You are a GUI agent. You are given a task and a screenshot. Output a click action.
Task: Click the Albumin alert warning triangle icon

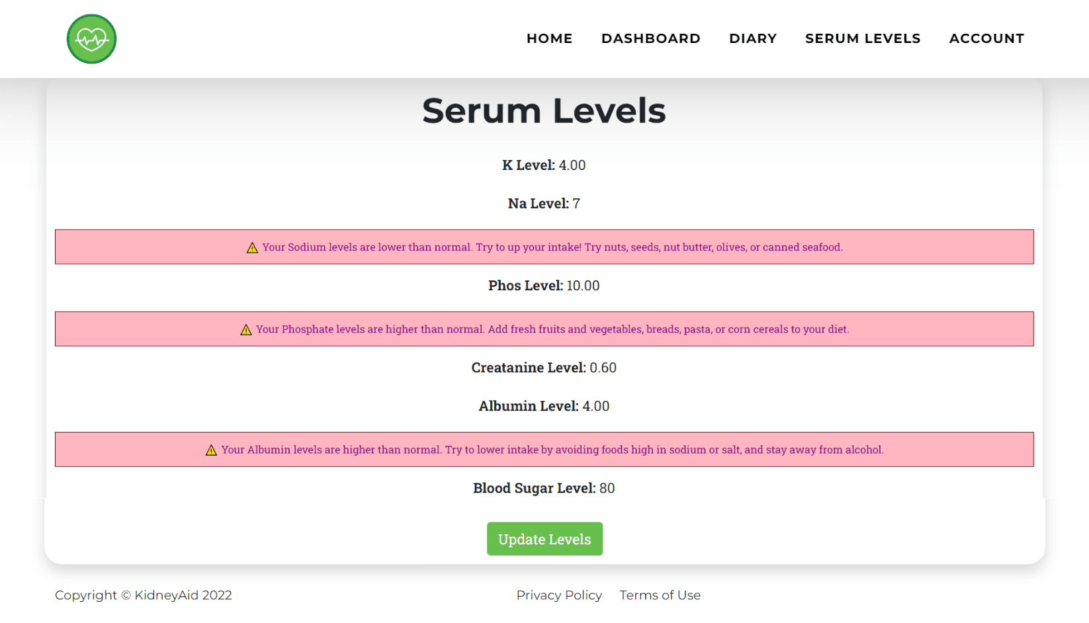click(x=211, y=450)
